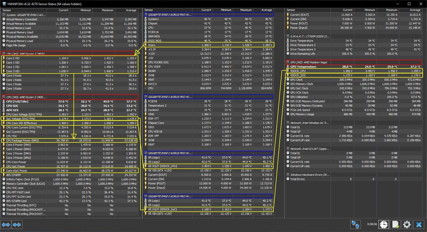Start logging with the sheet plus icon
Screen dimensions: 427x232
[x=395, y=224]
